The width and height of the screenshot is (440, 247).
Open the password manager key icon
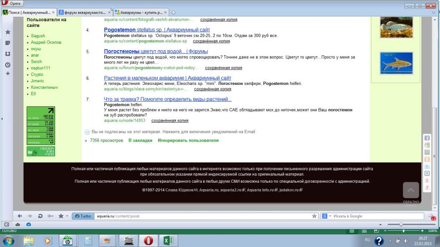point(51,216)
